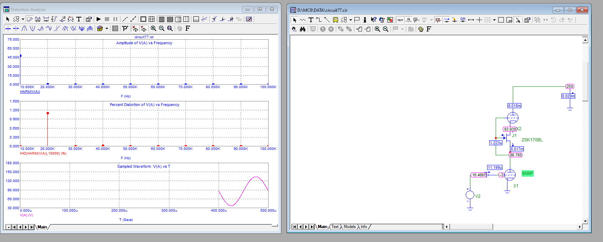Toggle Currents display icon in circuit toolbar
This screenshot has width=603, height=242.
point(446,20)
